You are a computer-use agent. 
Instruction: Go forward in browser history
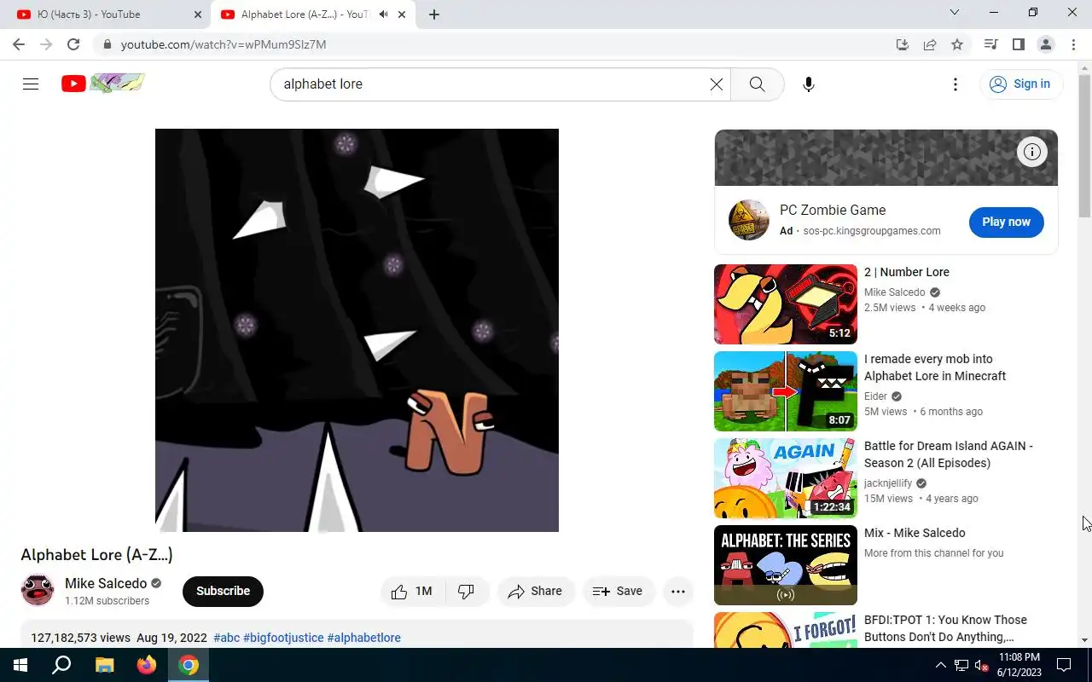tap(46, 44)
